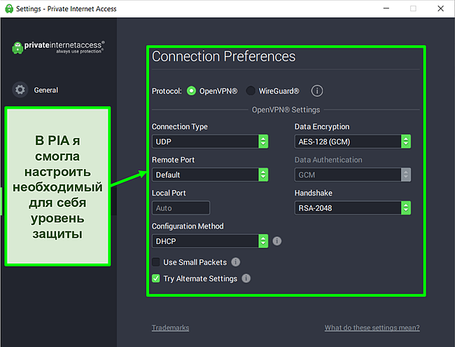Viewport: 455px width, 347px height.
Task: Click the 'Remote Port' label
Action: (x=173, y=160)
